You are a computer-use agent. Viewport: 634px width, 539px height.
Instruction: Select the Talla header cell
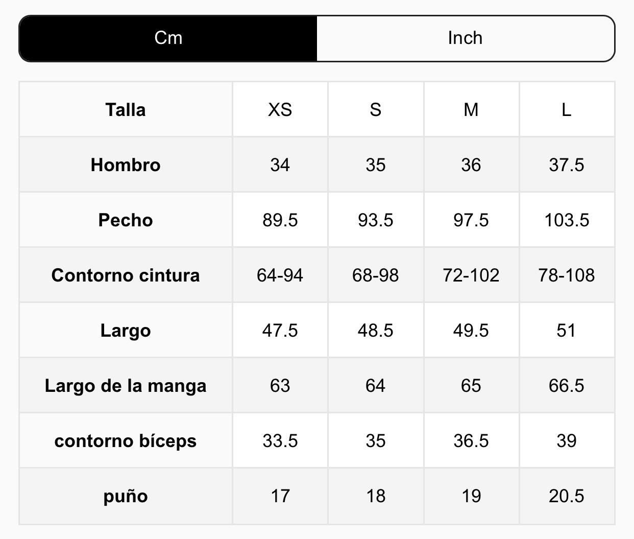[x=126, y=110]
